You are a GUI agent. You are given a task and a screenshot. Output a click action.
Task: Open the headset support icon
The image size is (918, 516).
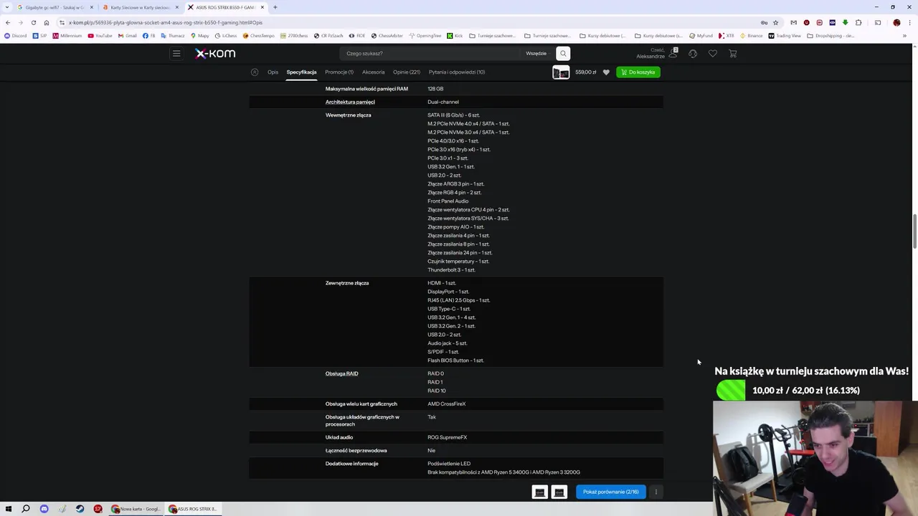coord(693,53)
